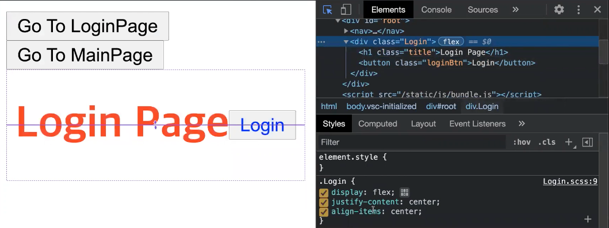Click the blue Login button

[262, 125]
